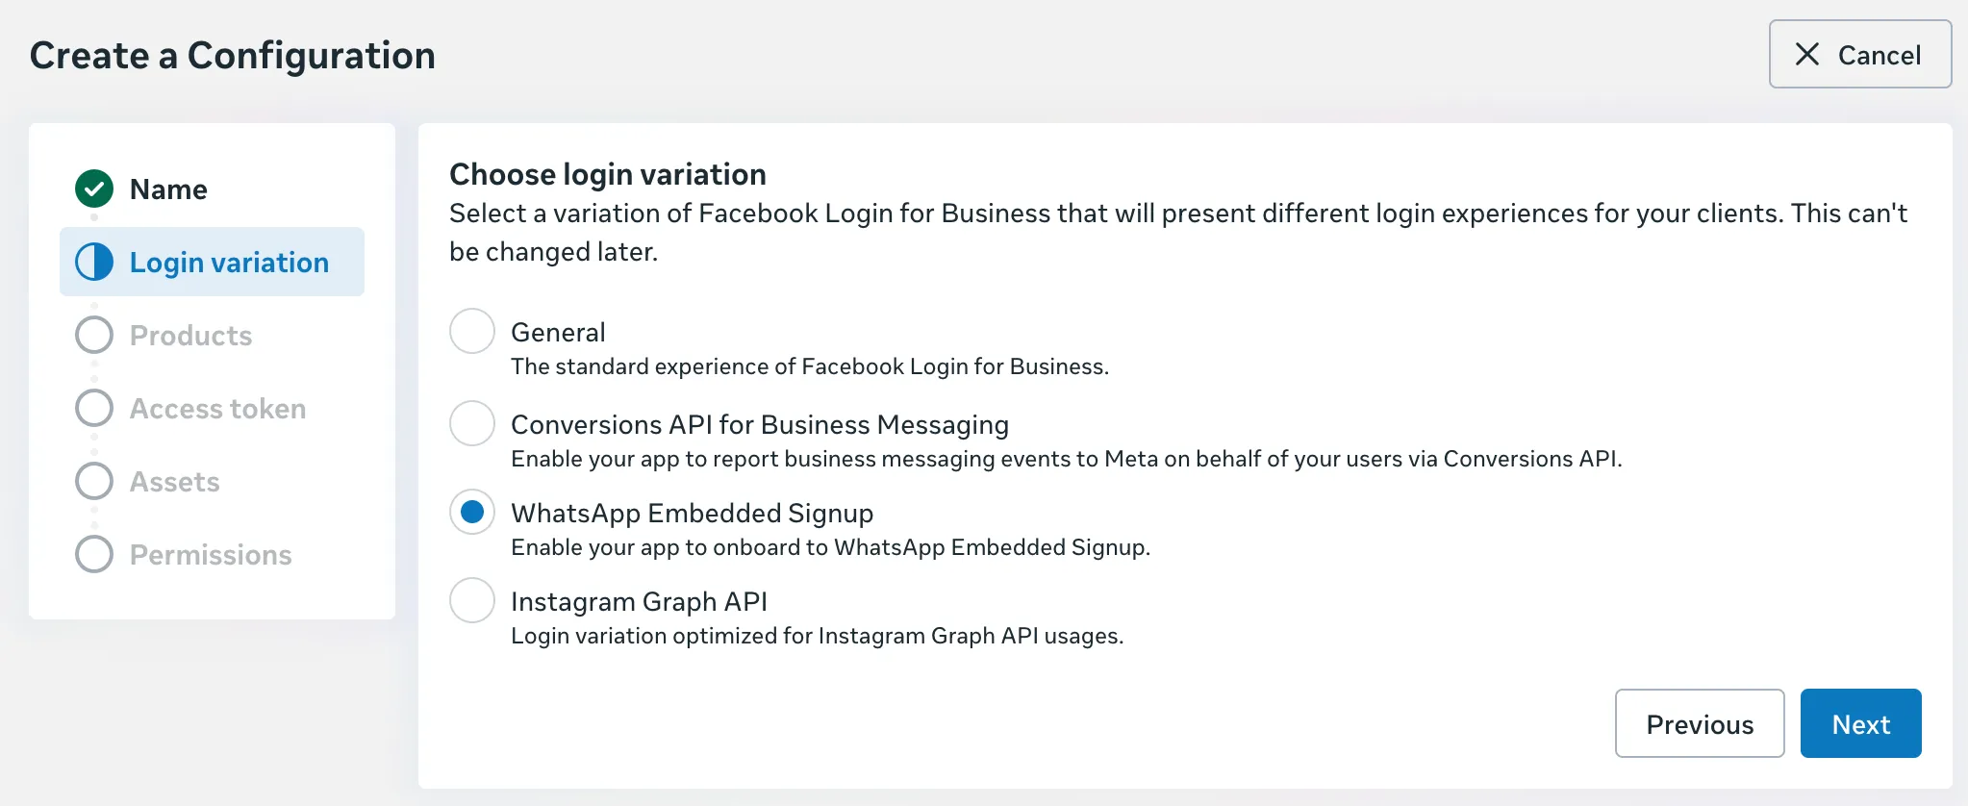
Task: Click the step circle icon next to Assets
Action: pos(94,481)
